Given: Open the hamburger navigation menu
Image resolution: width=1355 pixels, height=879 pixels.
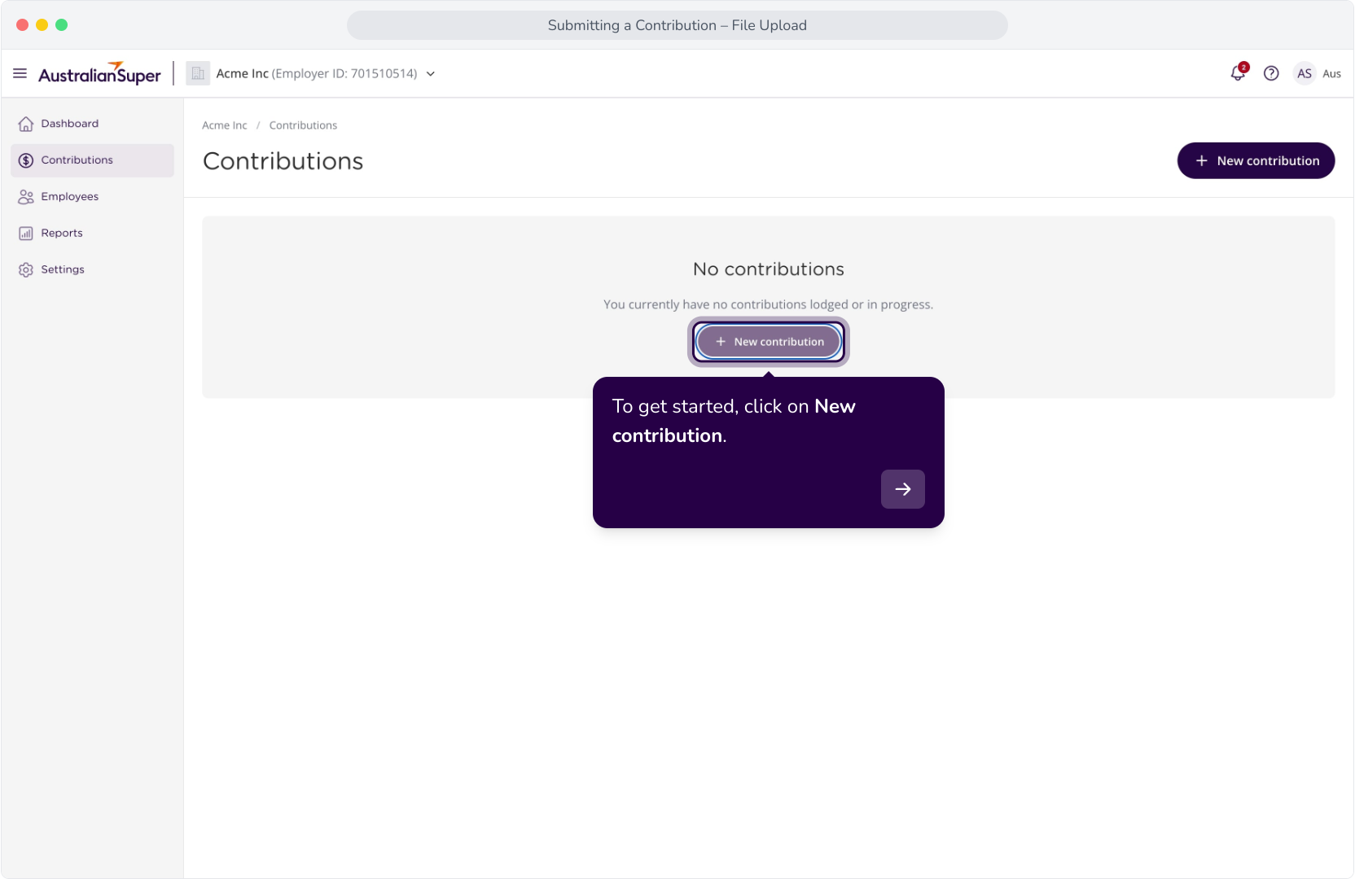Looking at the screenshot, I should [20, 73].
